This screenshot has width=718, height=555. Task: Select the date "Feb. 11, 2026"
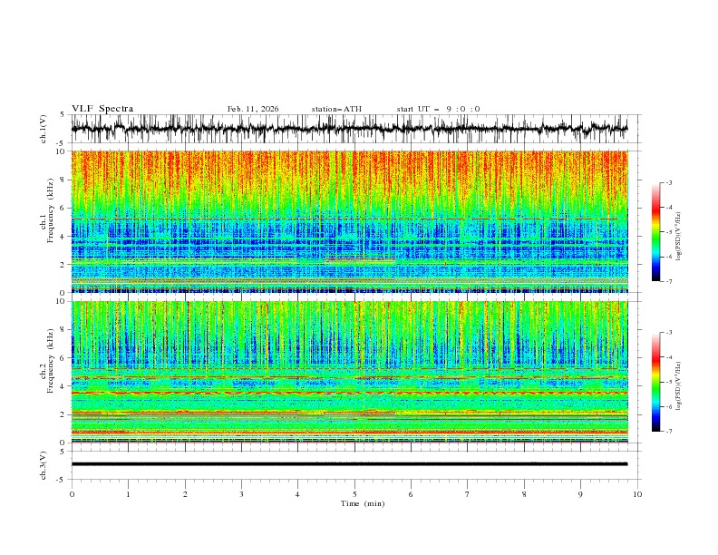253,109
